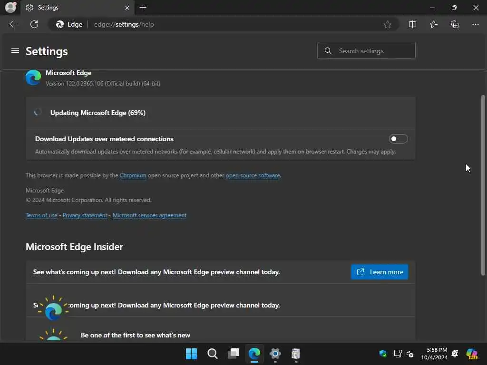Open the profile avatar menu
487x365 pixels.
(10, 7)
